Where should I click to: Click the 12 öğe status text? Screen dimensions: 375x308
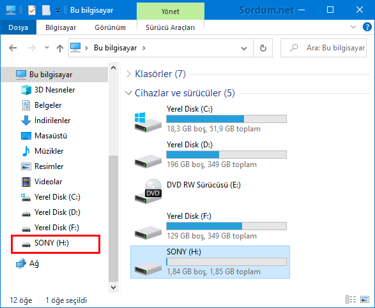click(21, 300)
